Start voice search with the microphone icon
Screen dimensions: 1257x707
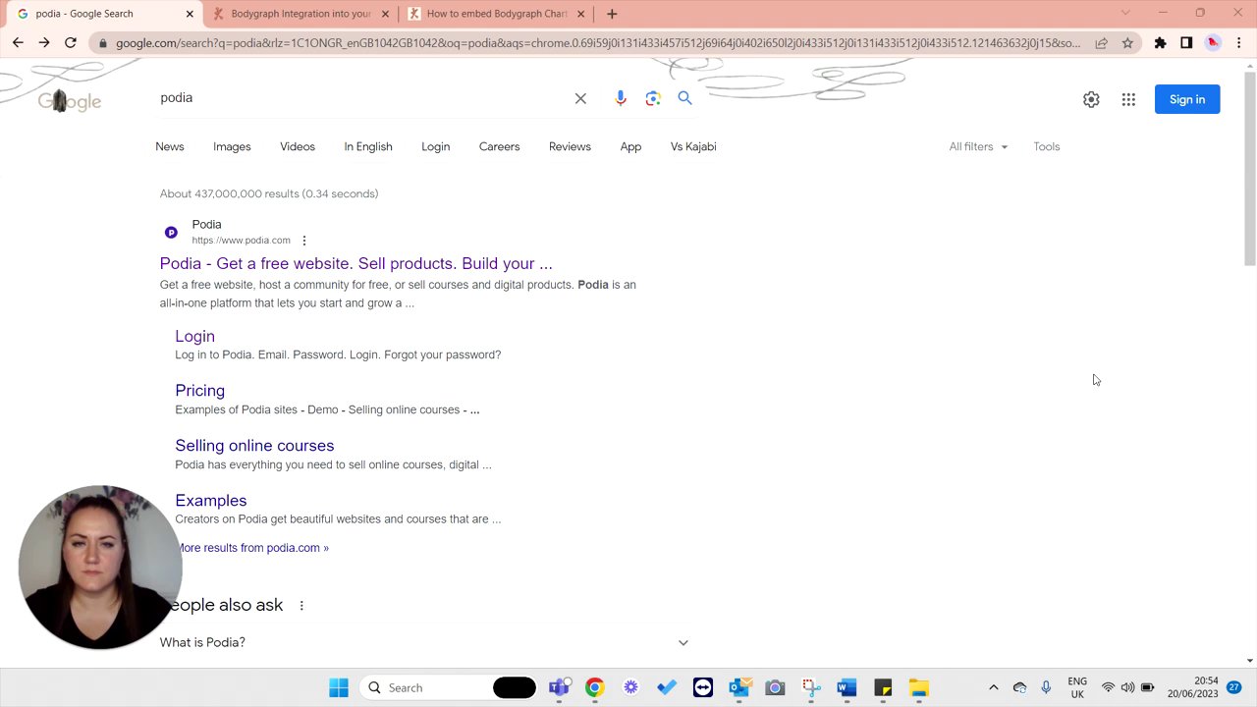pos(621,98)
